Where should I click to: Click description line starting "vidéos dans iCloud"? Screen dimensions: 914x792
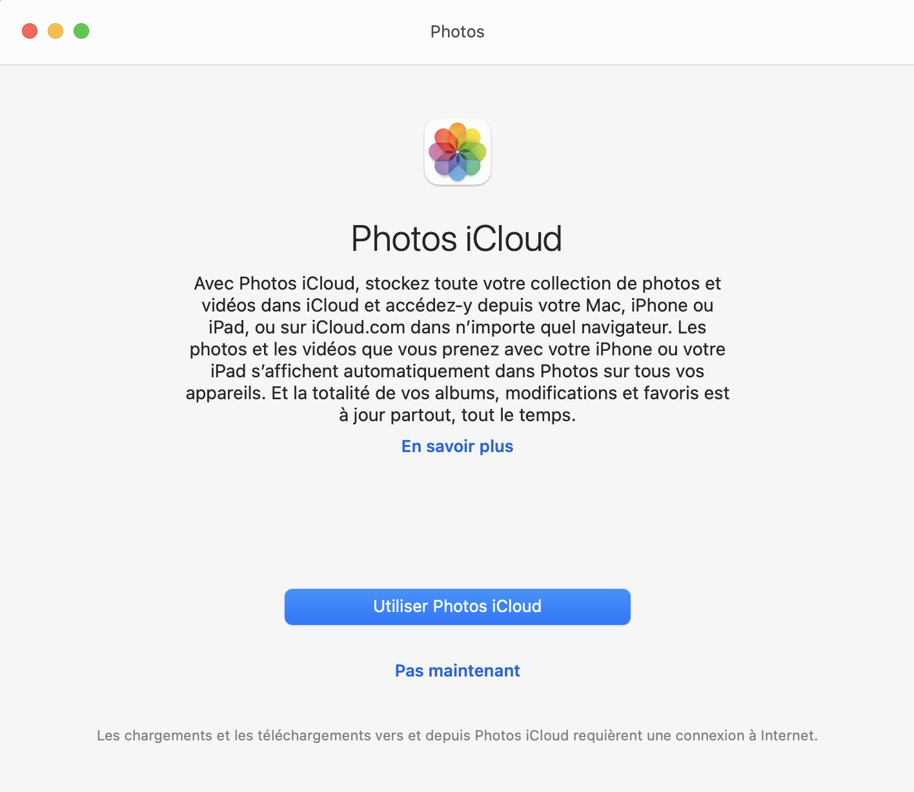(x=457, y=306)
